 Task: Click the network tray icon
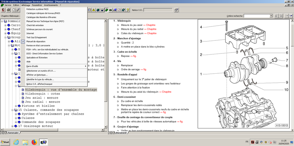coord(275,142)
